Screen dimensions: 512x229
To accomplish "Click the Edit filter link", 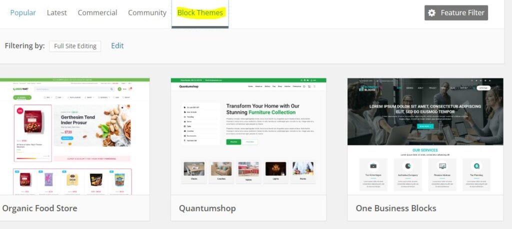I will 117,46.
